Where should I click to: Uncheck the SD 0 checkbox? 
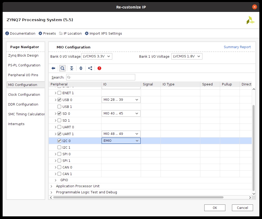59,113
